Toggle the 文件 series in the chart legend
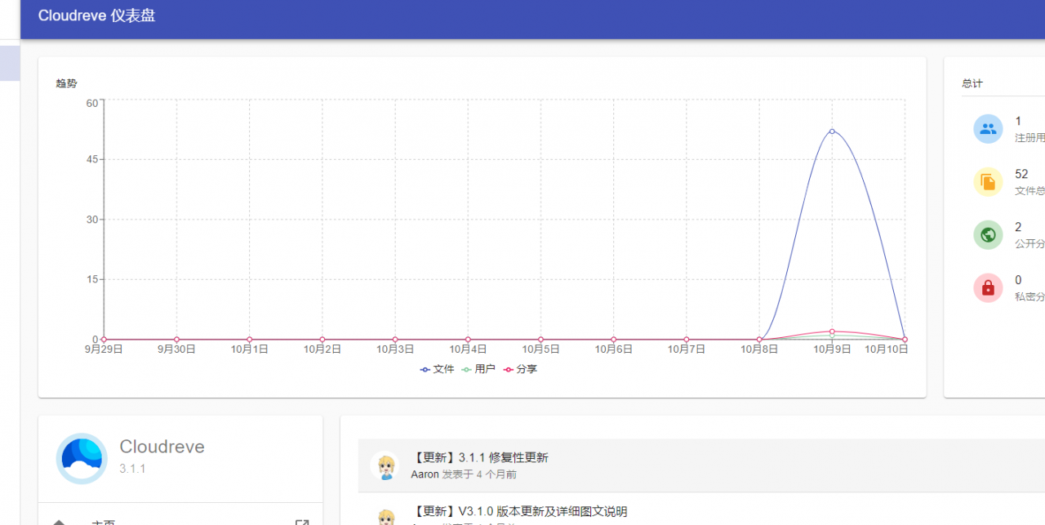Viewport: 1045px width, 525px height. pyautogui.click(x=438, y=369)
